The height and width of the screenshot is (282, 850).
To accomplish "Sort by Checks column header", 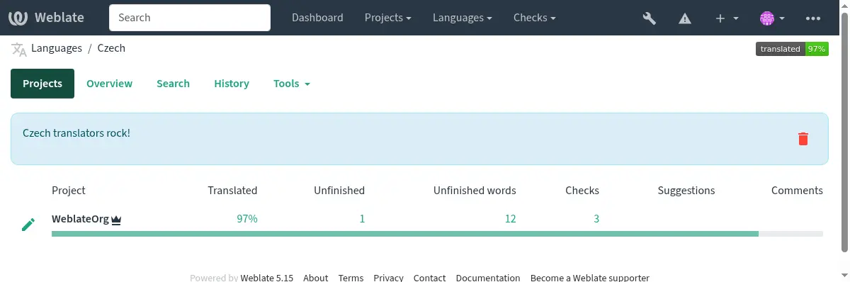I will 582,190.
